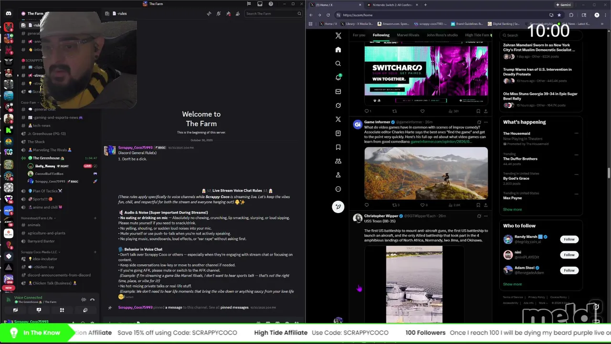Image resolution: width=611 pixels, height=344 pixels.
Task: Open Discord member list icon in header
Action: point(238,14)
